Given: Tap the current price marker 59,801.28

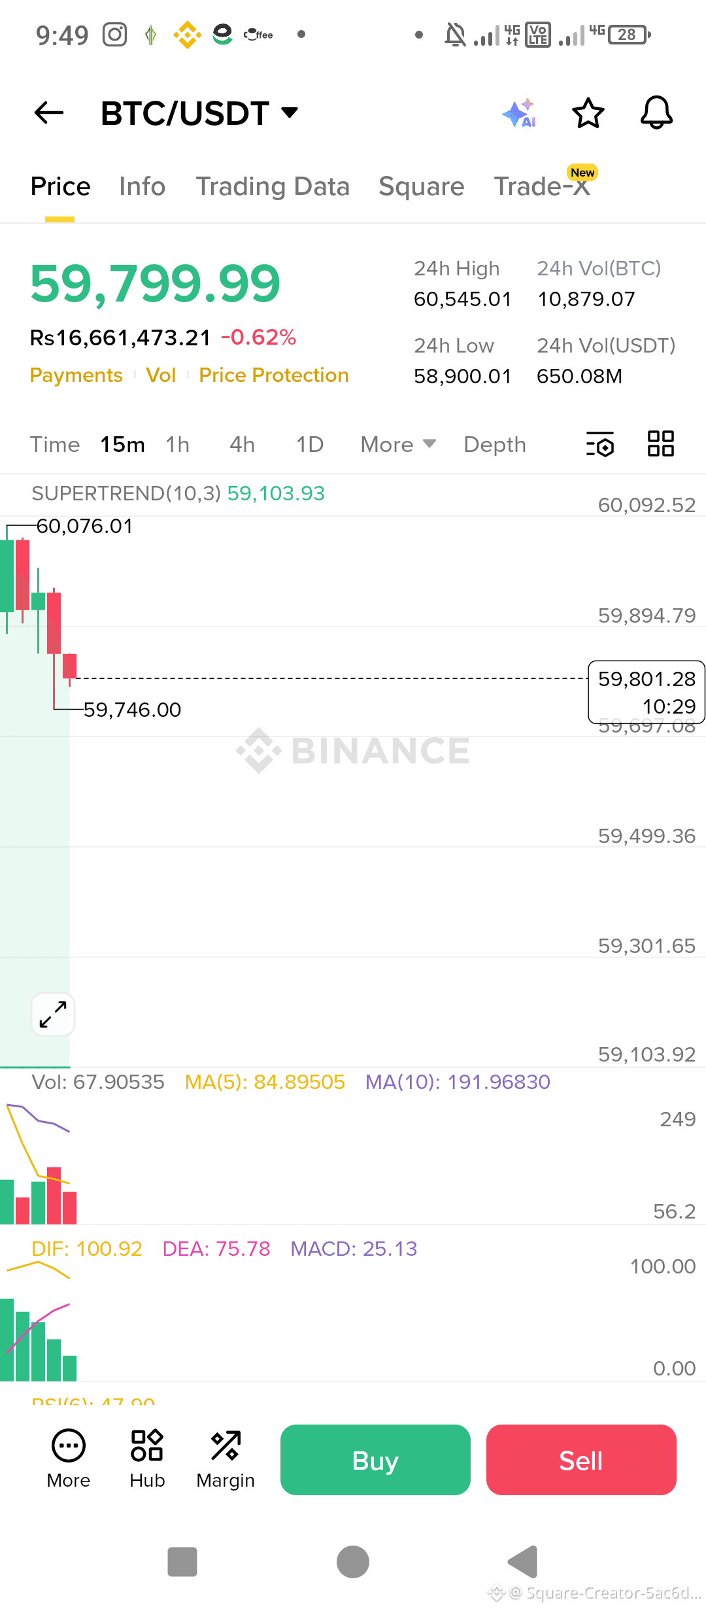Looking at the screenshot, I should point(647,692).
